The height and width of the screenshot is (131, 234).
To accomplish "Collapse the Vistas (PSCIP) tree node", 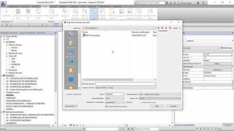I will coord(1,36).
